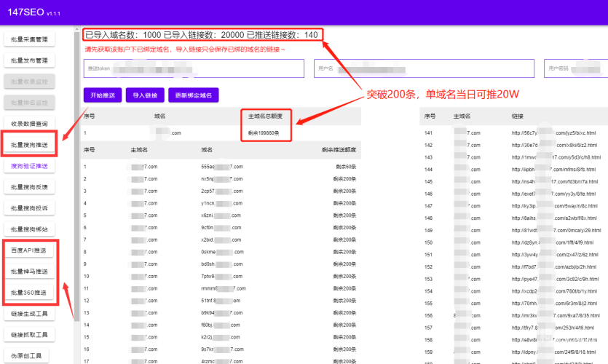Go to 收录数据查询
This screenshot has width=608, height=364.
(29, 124)
